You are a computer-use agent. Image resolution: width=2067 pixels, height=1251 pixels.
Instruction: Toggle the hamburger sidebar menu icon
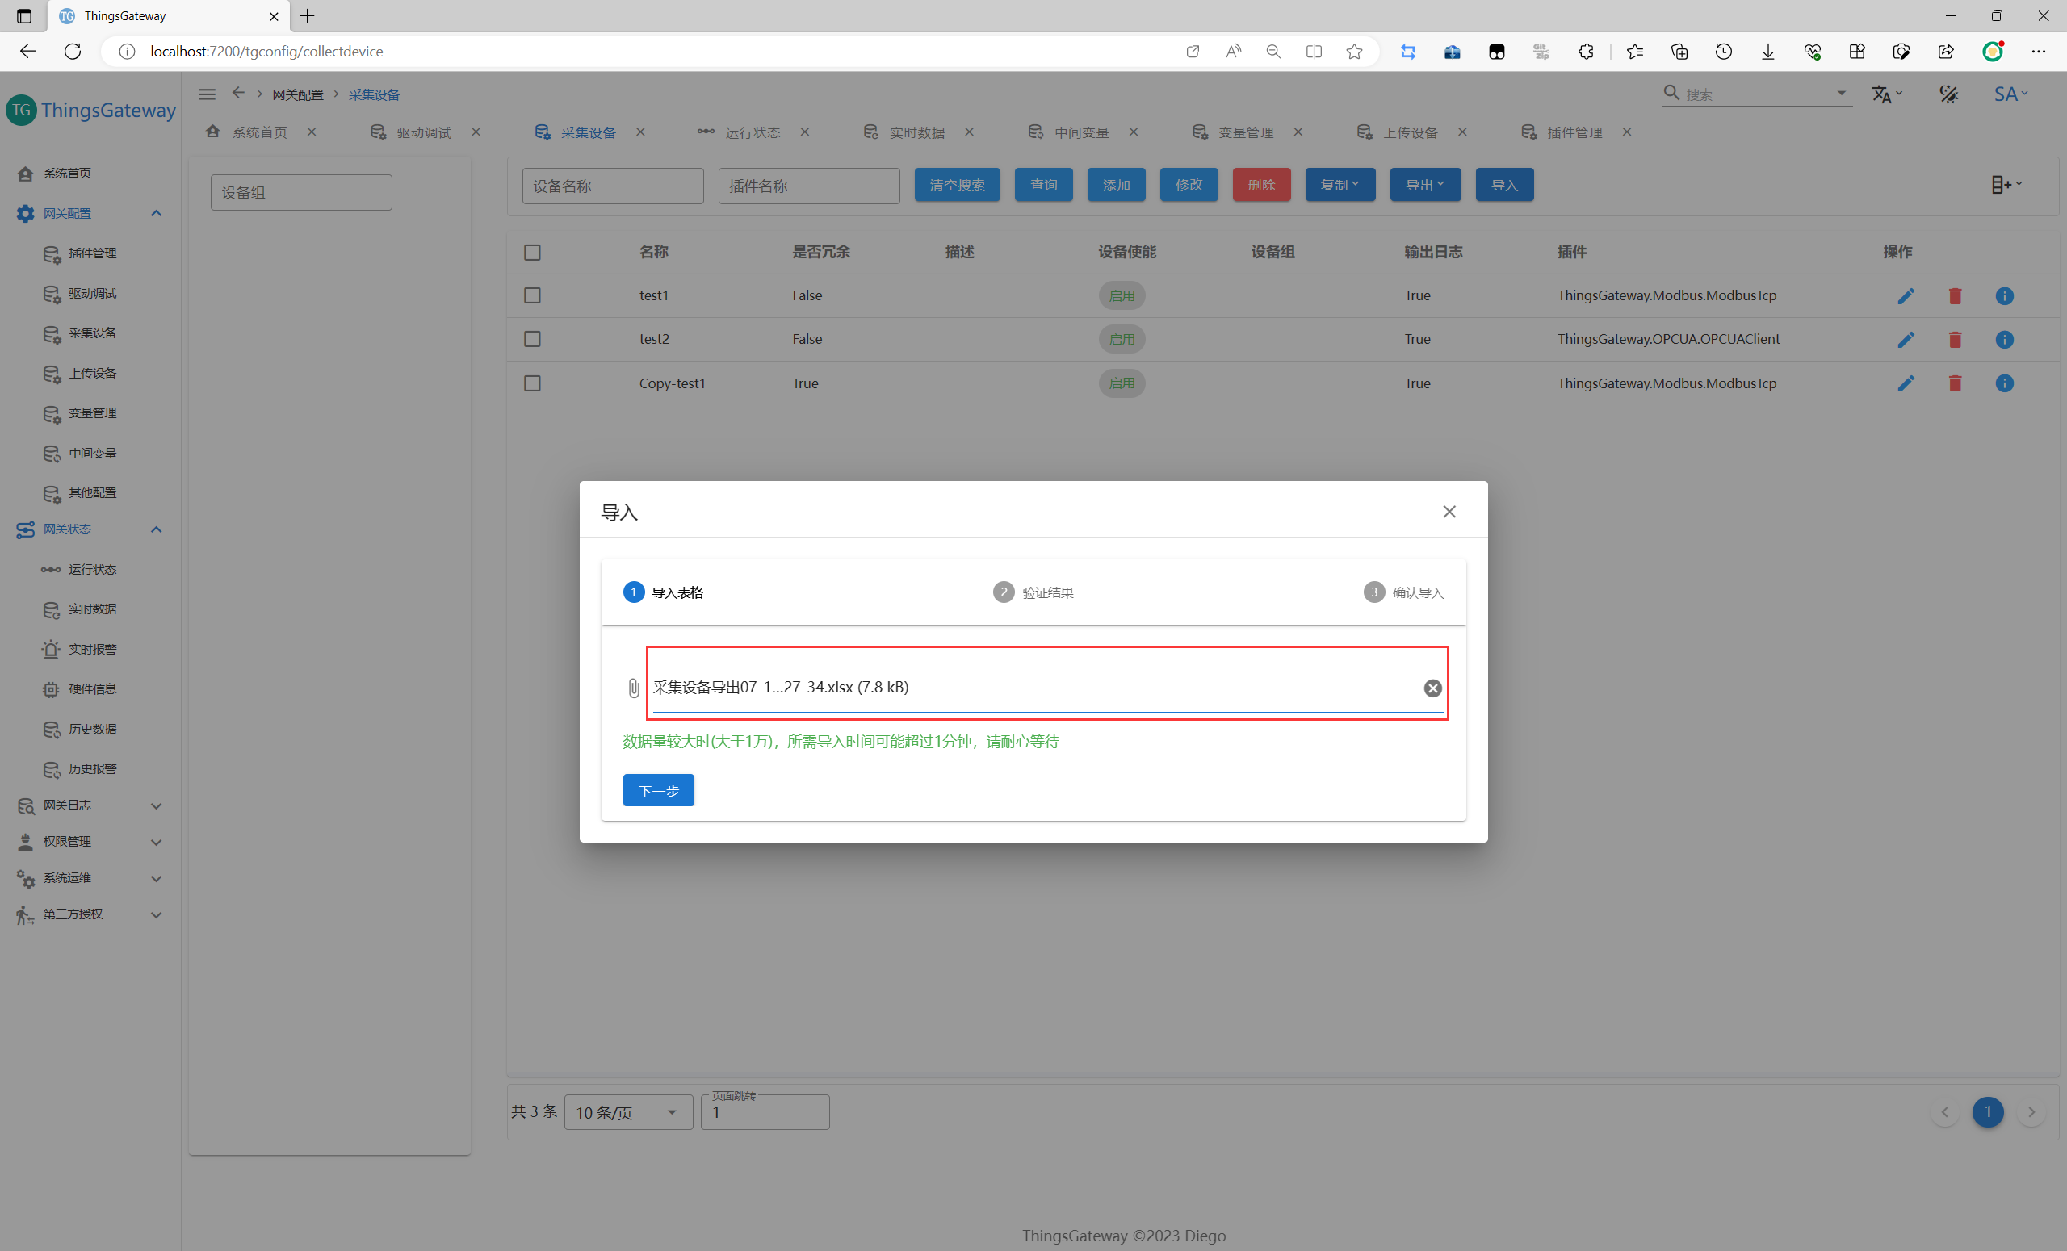pos(208,94)
